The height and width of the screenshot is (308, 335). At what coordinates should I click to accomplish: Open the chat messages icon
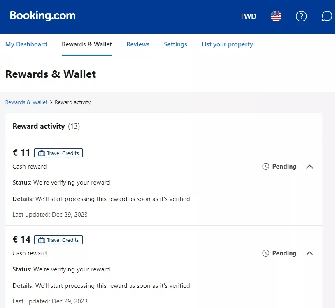pos(326,16)
